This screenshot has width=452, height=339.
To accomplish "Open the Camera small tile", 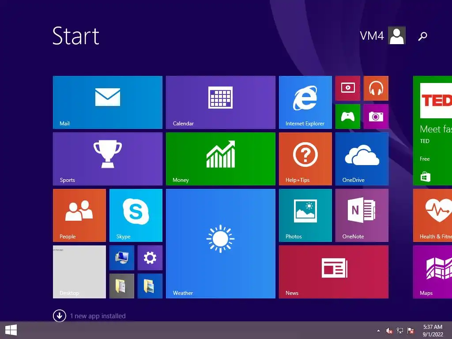I will 376,117.
